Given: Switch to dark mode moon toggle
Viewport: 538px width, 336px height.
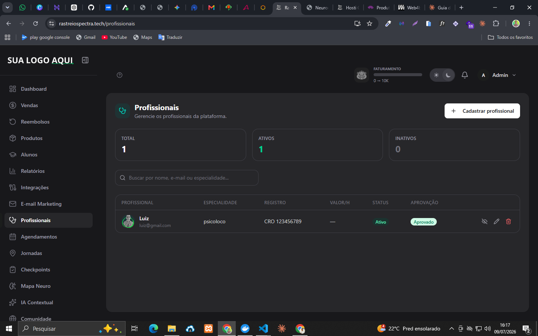Looking at the screenshot, I should 448,75.
